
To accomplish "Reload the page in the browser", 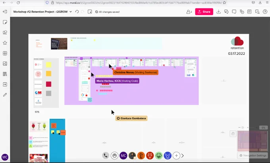I will pyautogui.click(x=18, y=3).
